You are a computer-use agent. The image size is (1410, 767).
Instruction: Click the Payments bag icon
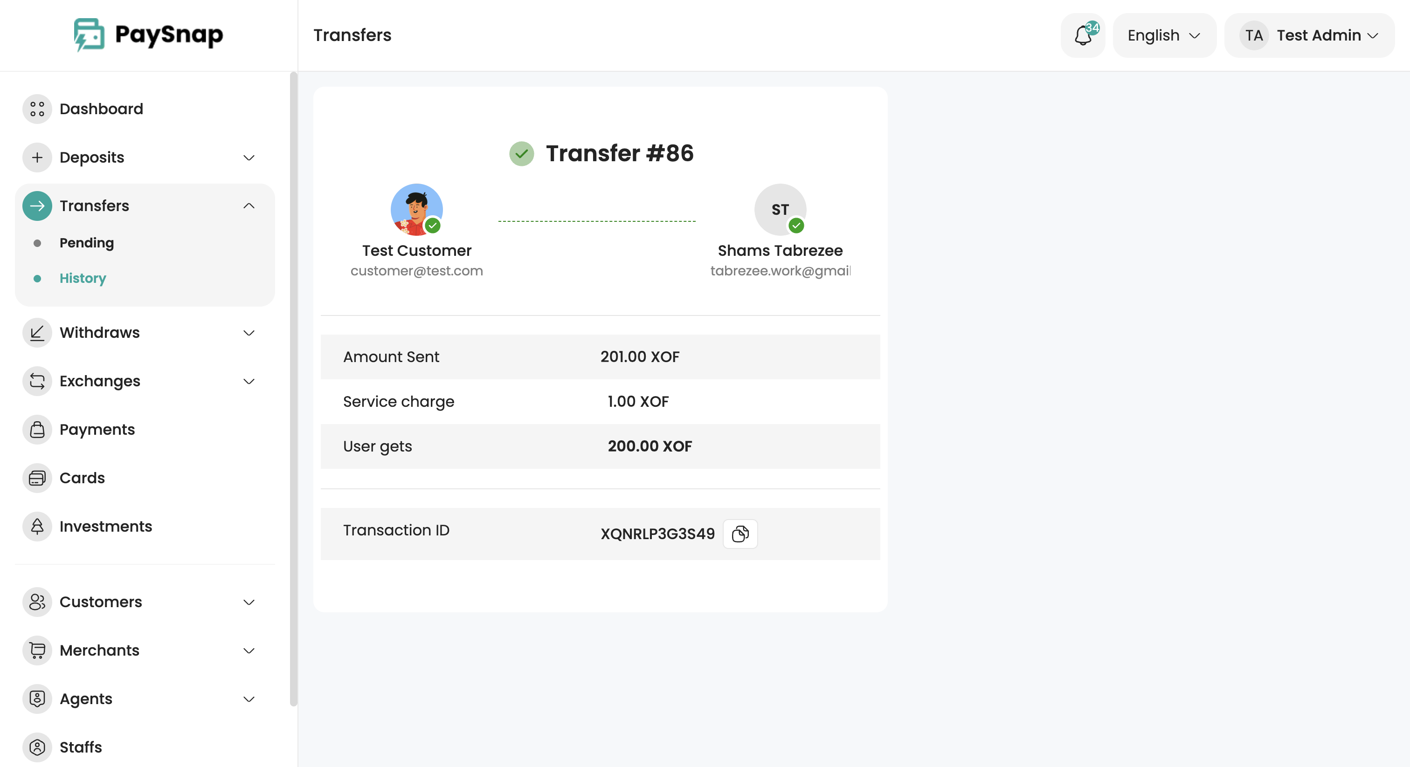click(37, 430)
